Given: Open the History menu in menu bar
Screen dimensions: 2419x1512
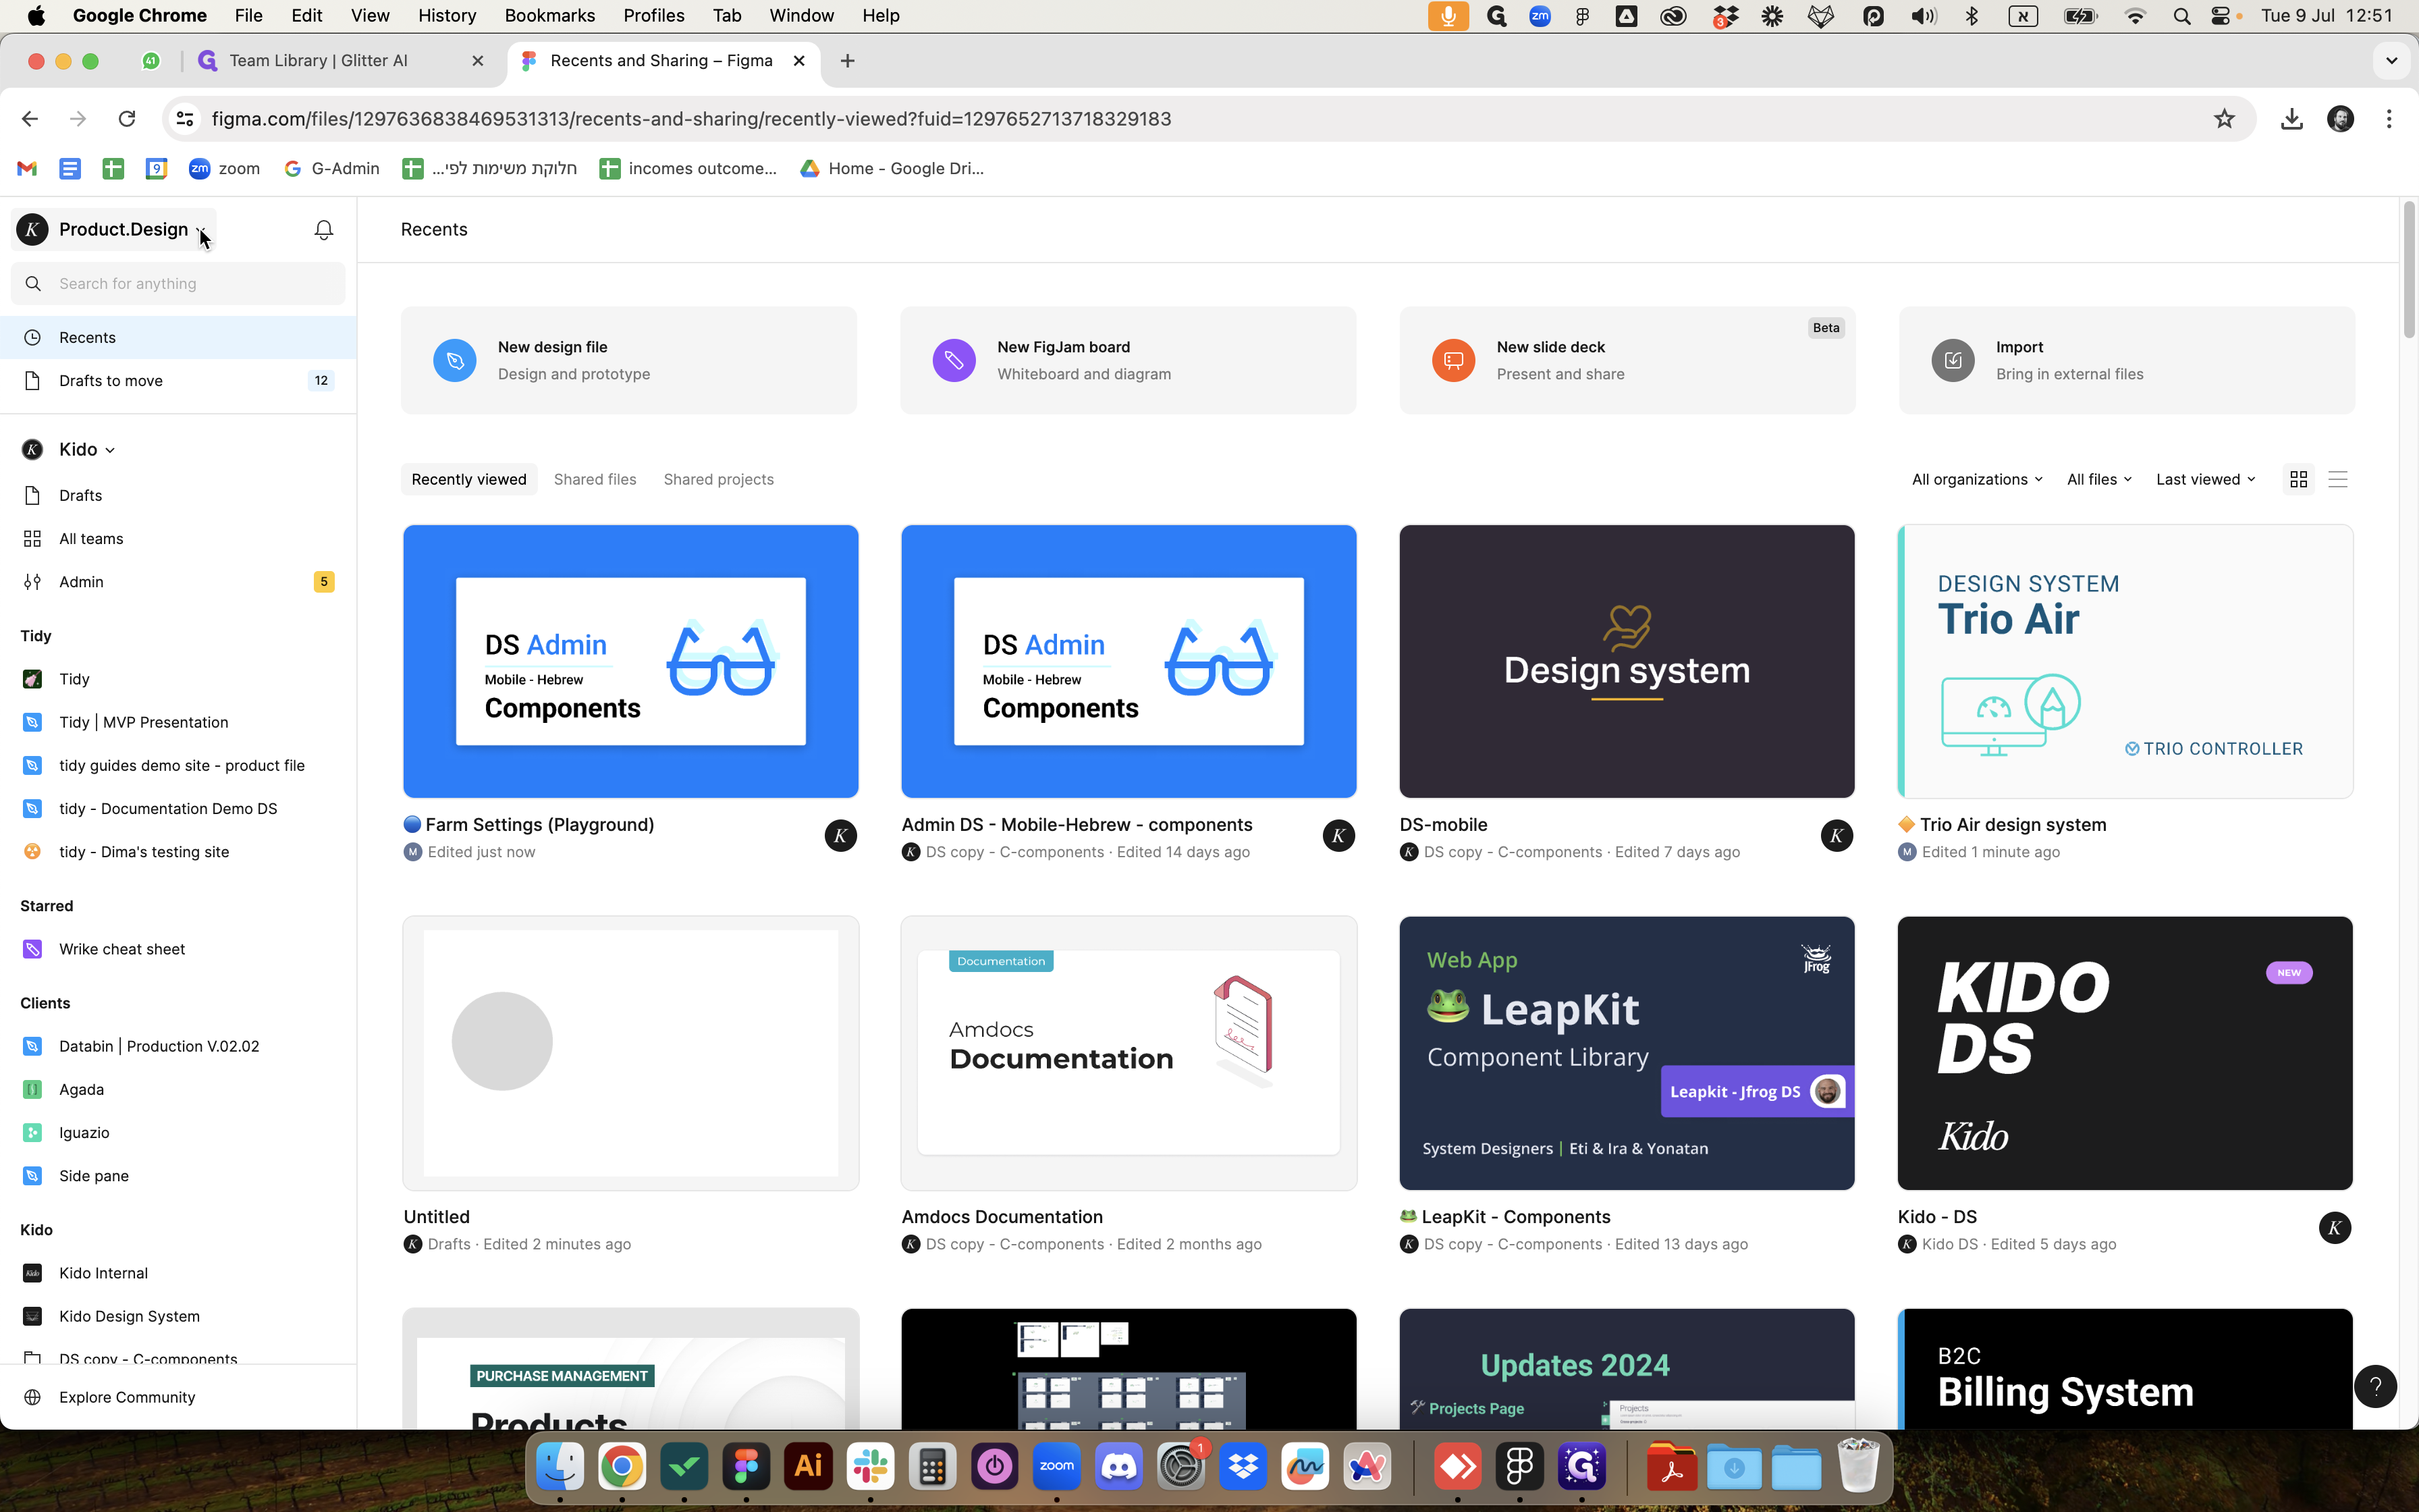Looking at the screenshot, I should click(447, 16).
